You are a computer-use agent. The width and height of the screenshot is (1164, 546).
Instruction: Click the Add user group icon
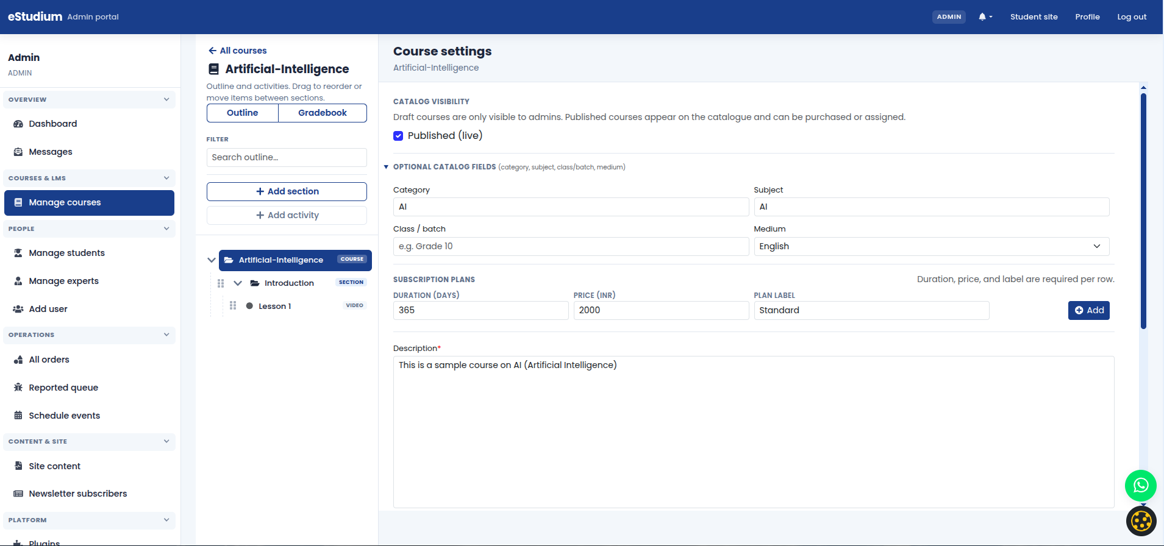click(18, 309)
